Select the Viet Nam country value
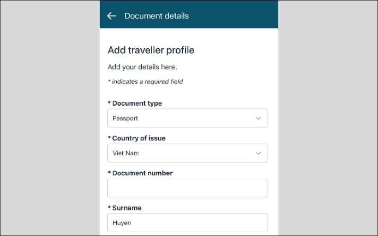The width and height of the screenshot is (378, 236). 126,153
